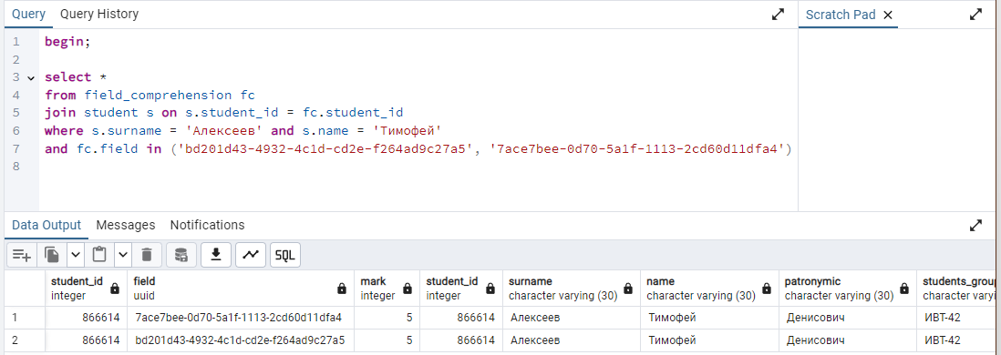Expand the Query panel with arrow icon
The image size is (1001, 355).
[778, 14]
